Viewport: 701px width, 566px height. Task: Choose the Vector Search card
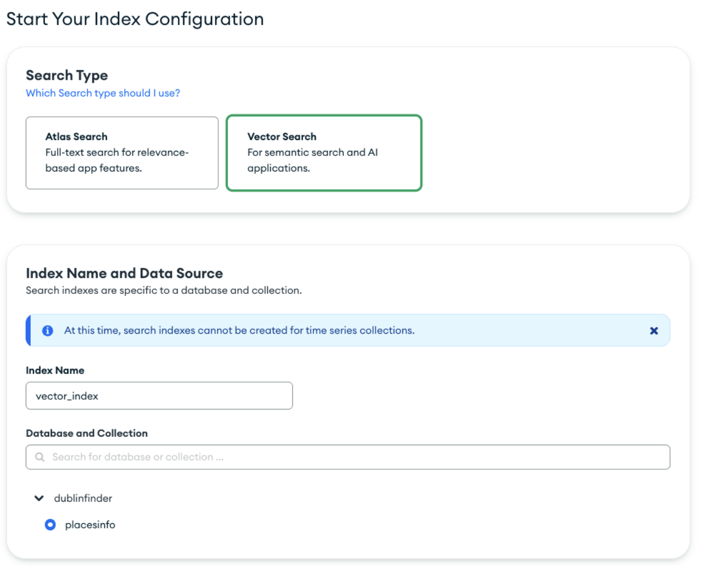324,153
